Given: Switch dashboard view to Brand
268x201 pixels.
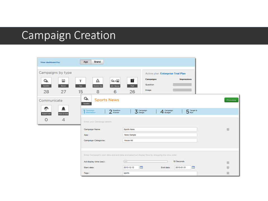Looking at the screenshot, I should (x=97, y=62).
